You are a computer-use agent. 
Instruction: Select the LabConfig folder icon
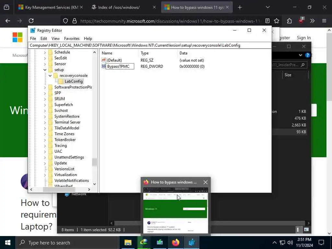click(x=60, y=81)
